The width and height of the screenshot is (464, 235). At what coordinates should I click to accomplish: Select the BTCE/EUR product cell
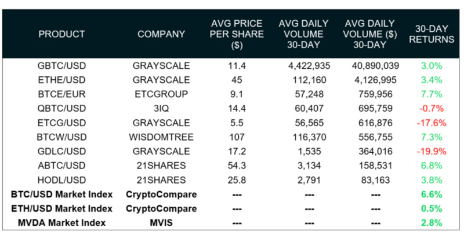click(62, 94)
